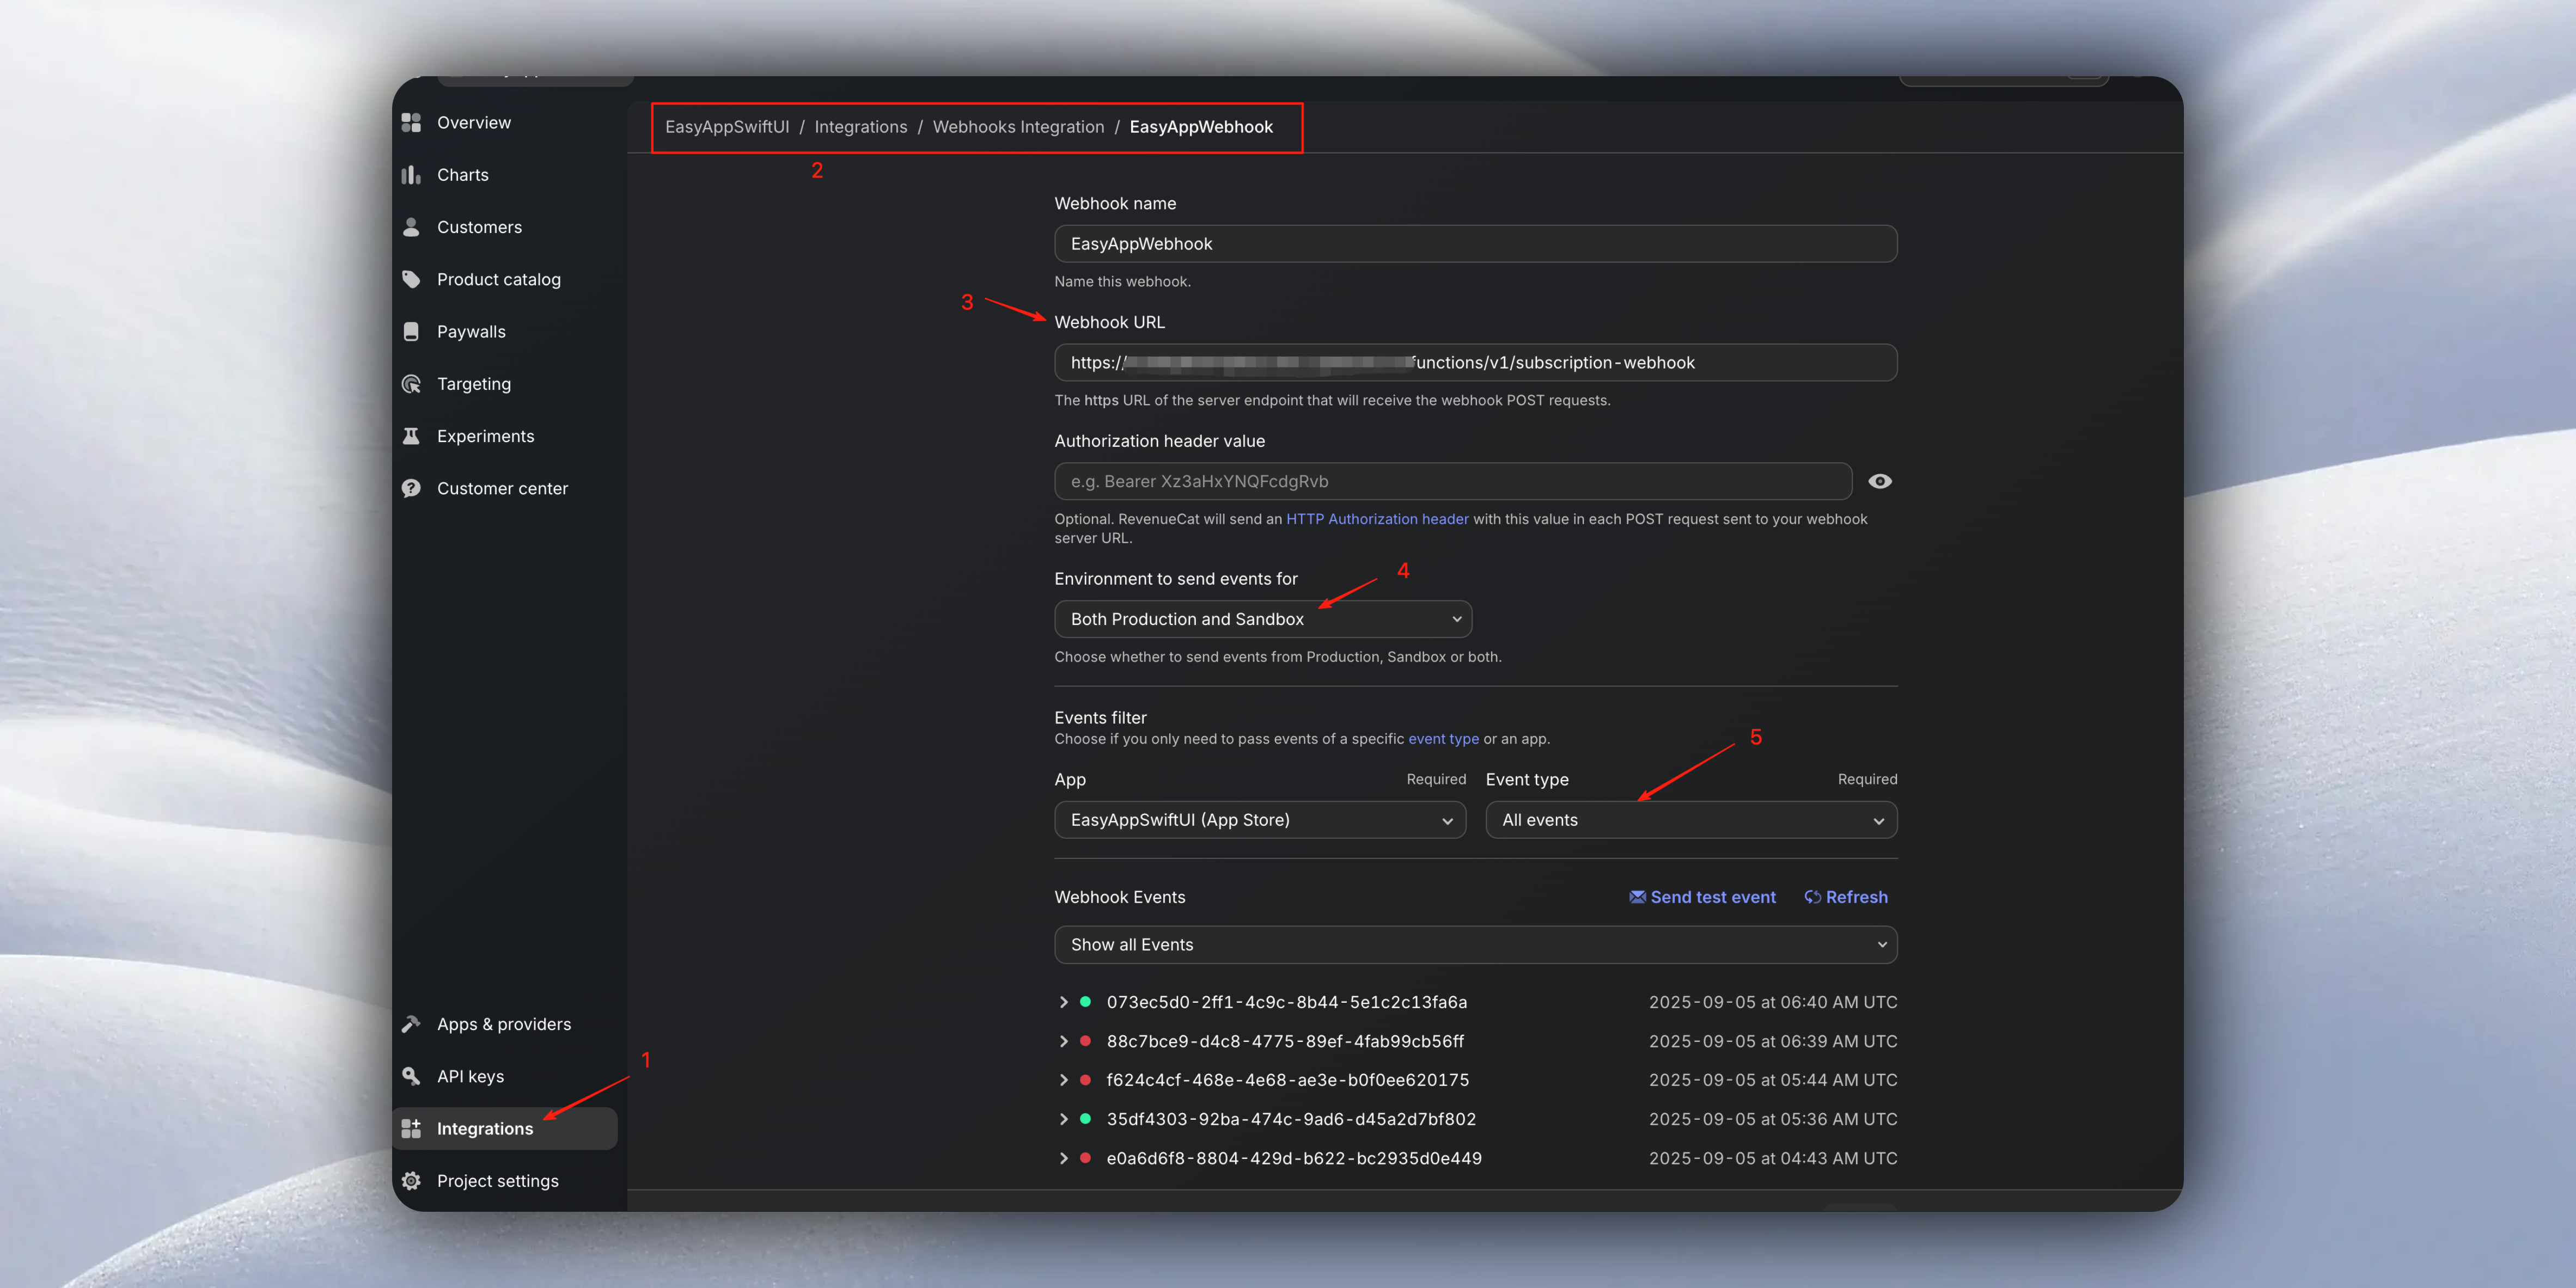Click the Experiments flask icon
The image size is (2576, 1288).
click(411, 437)
